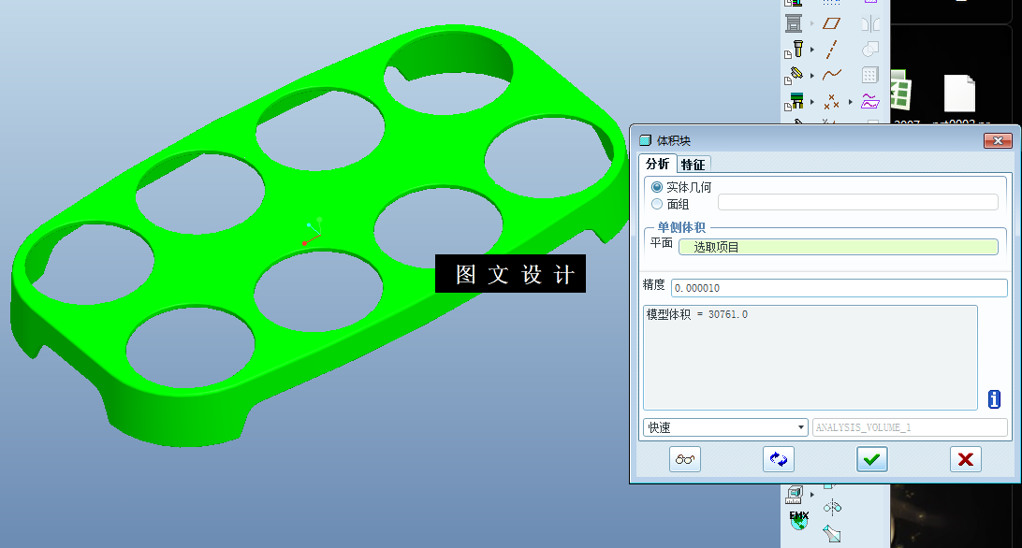Pick the datum axis line tool
The image size is (1022, 548).
[829, 49]
